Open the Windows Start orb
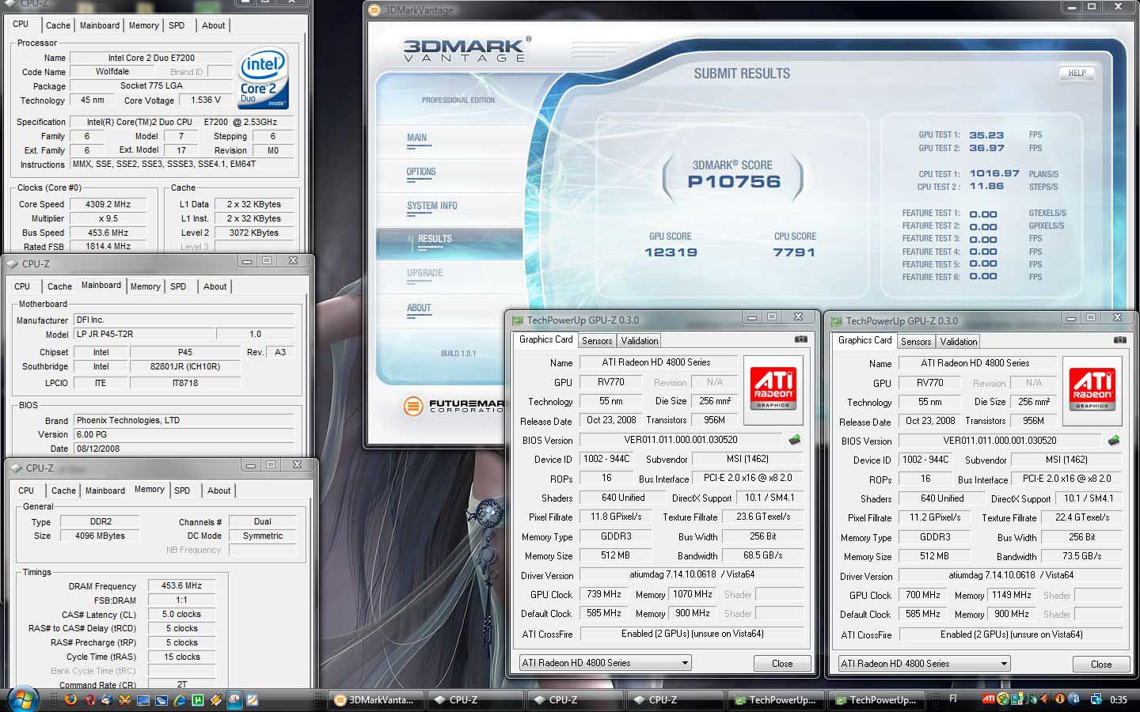 click(22, 699)
